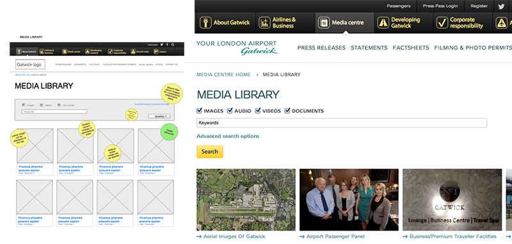Click the Media centre newspaper icon on live site
This screenshot has width=512, height=244.
click(324, 23)
